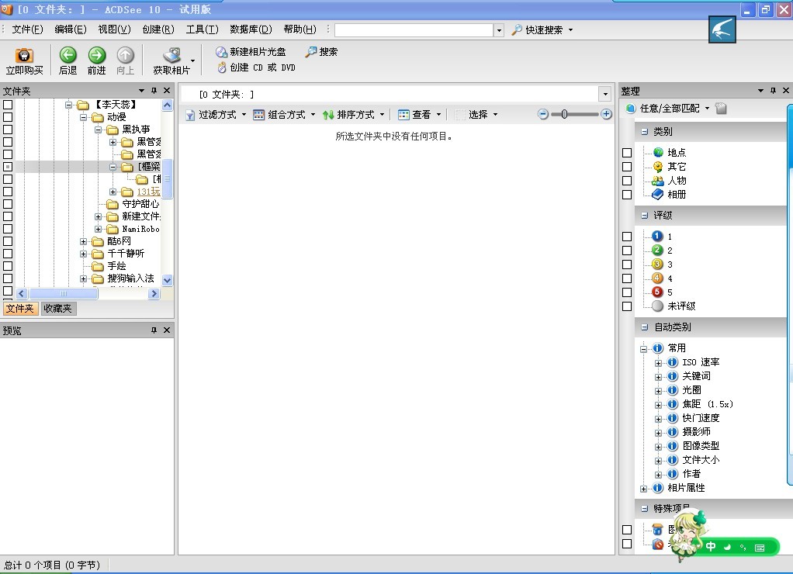The image size is (793, 574).
Task: Collapse the 评级 section
Action: 644,216
